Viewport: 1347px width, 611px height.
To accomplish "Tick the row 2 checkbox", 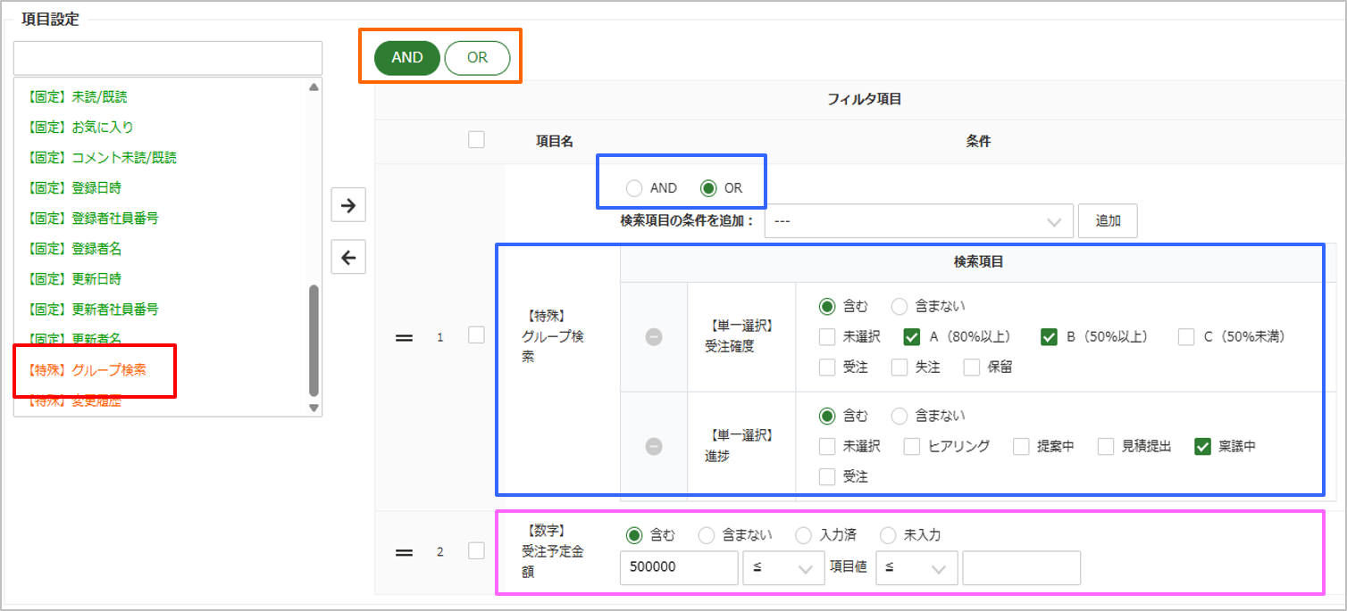I will pyautogui.click(x=476, y=550).
